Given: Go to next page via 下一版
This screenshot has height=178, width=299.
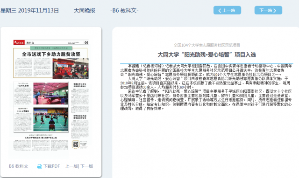Looking at the screenshot, I should (87, 166).
